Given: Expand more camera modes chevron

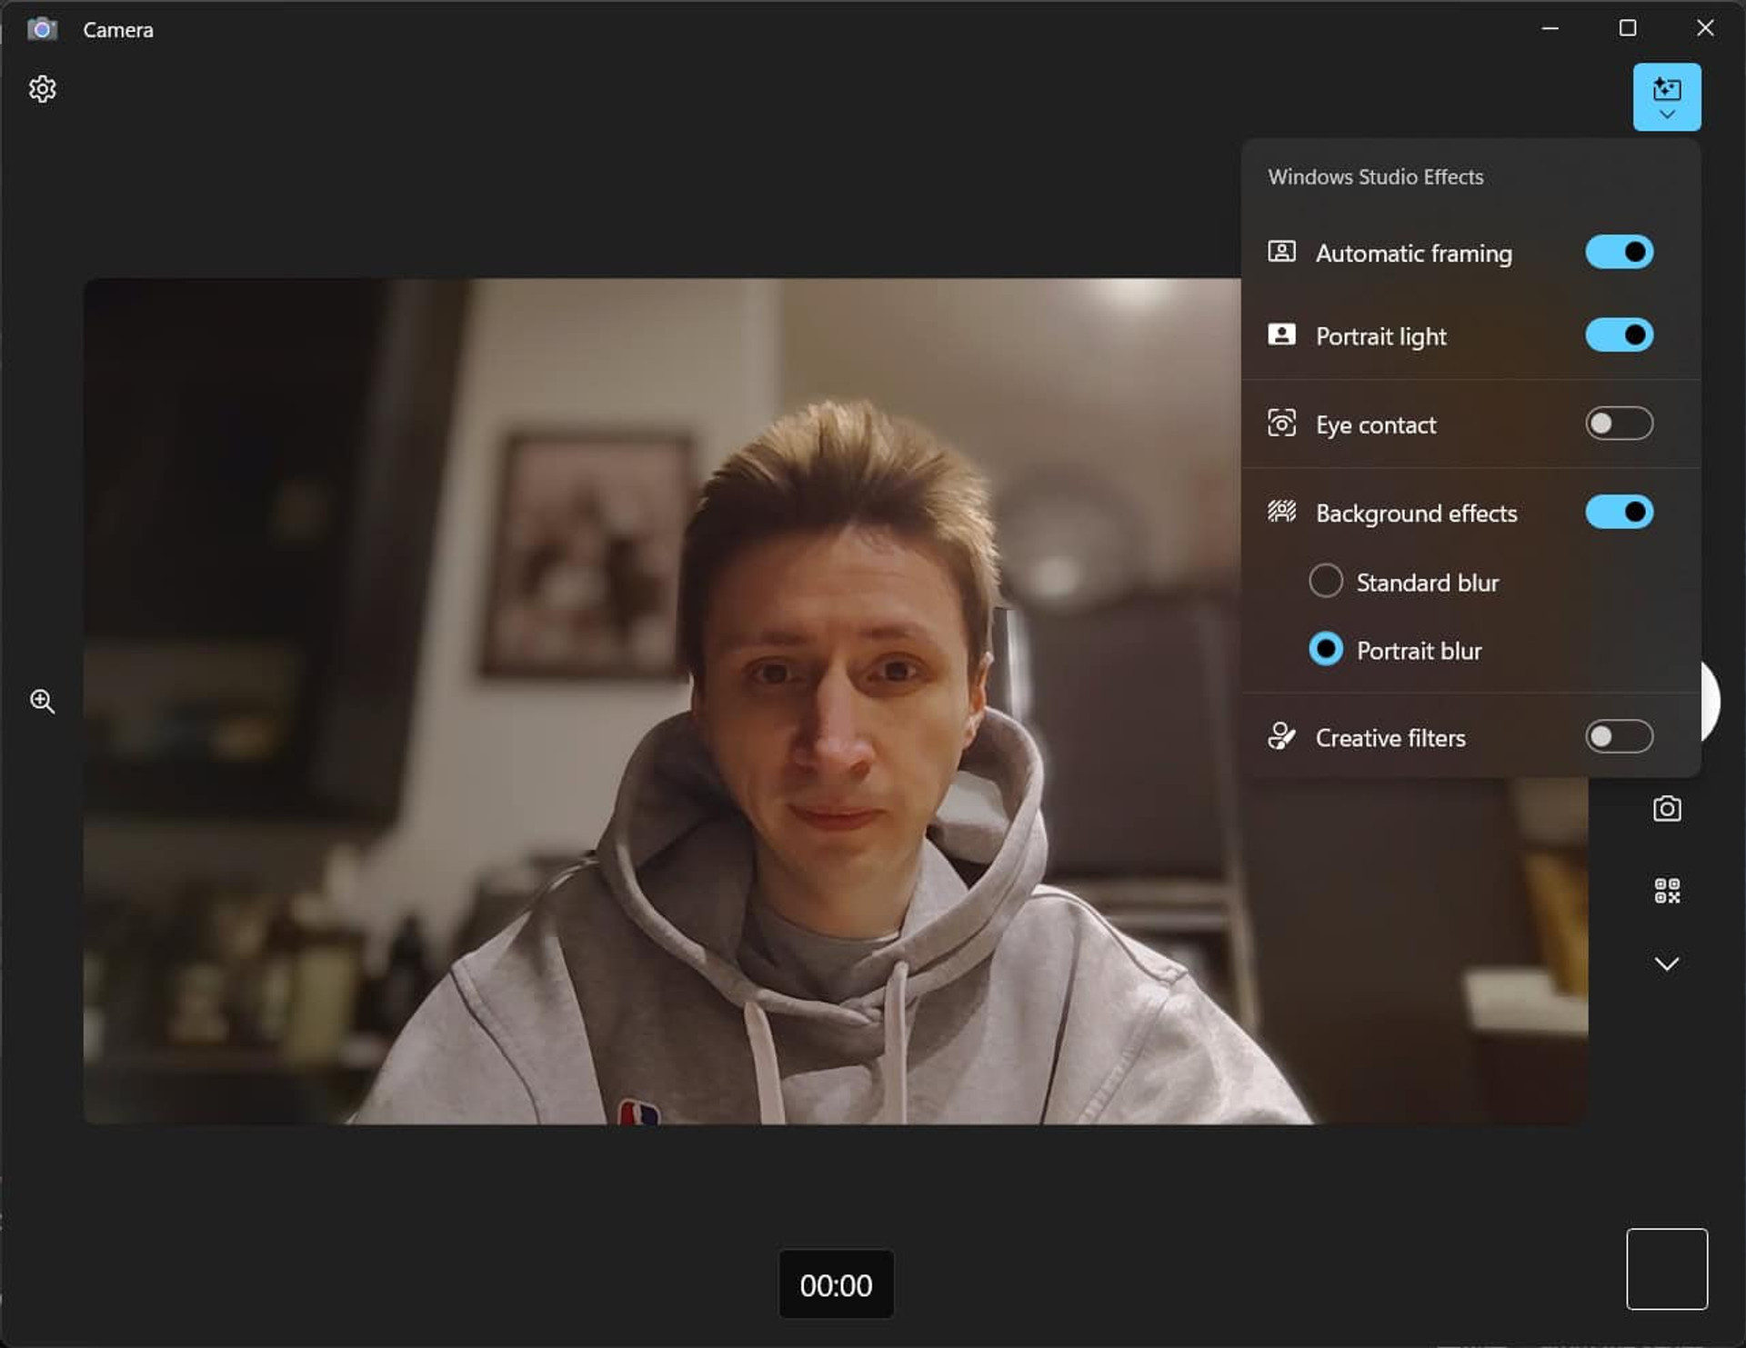Looking at the screenshot, I should (1666, 964).
